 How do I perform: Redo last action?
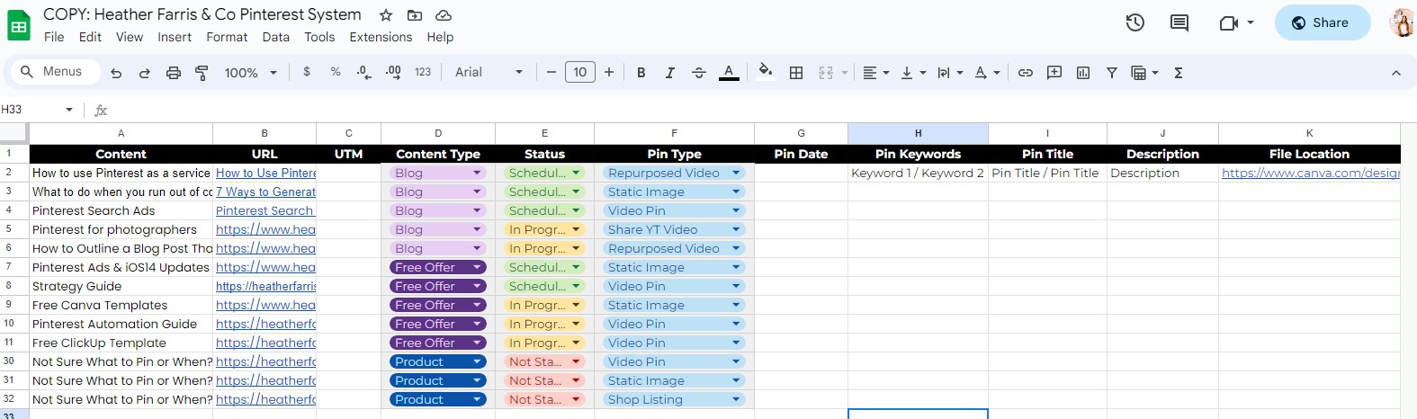pos(145,73)
